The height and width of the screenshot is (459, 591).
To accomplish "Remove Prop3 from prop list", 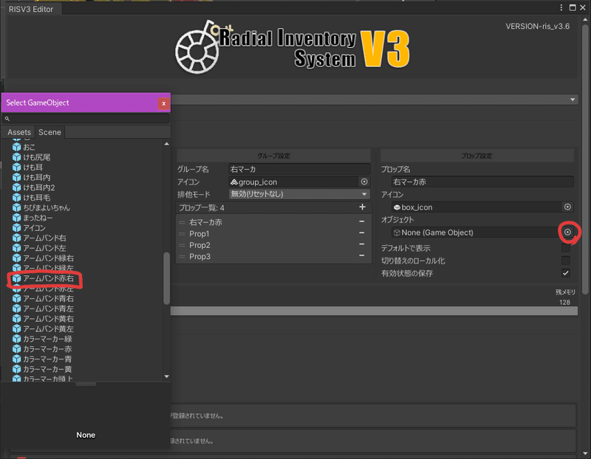I will pyautogui.click(x=361, y=255).
